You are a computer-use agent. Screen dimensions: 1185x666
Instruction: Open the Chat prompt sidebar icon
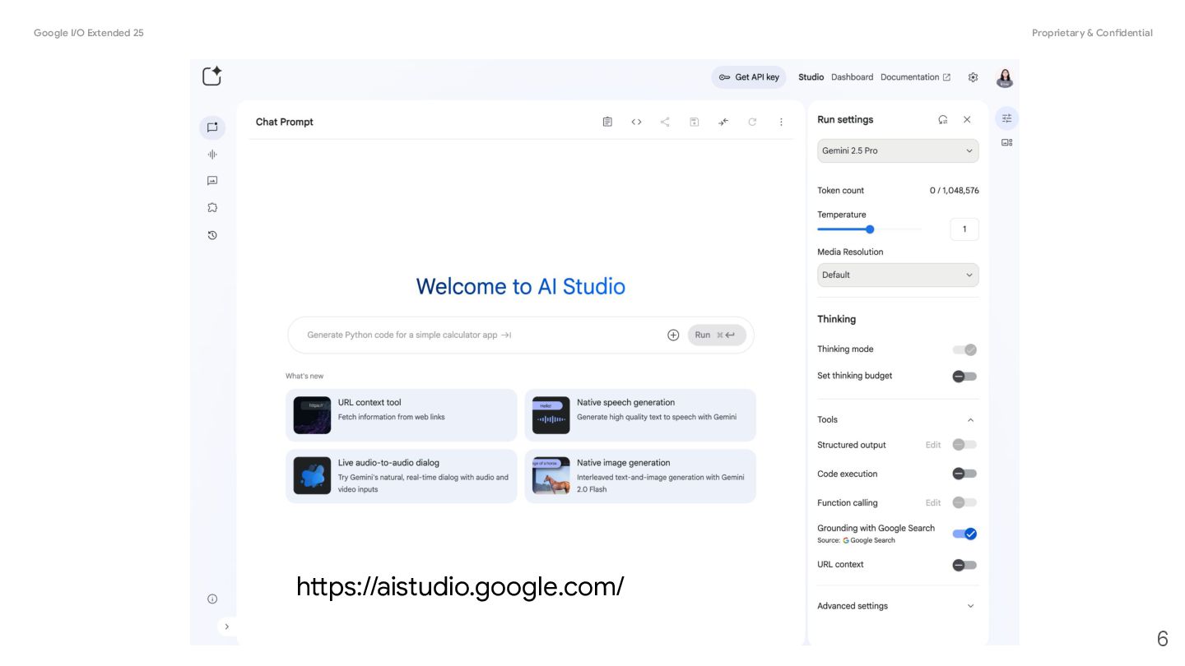point(212,127)
